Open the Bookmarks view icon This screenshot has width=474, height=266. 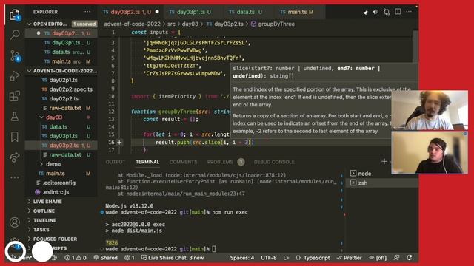click(14, 137)
